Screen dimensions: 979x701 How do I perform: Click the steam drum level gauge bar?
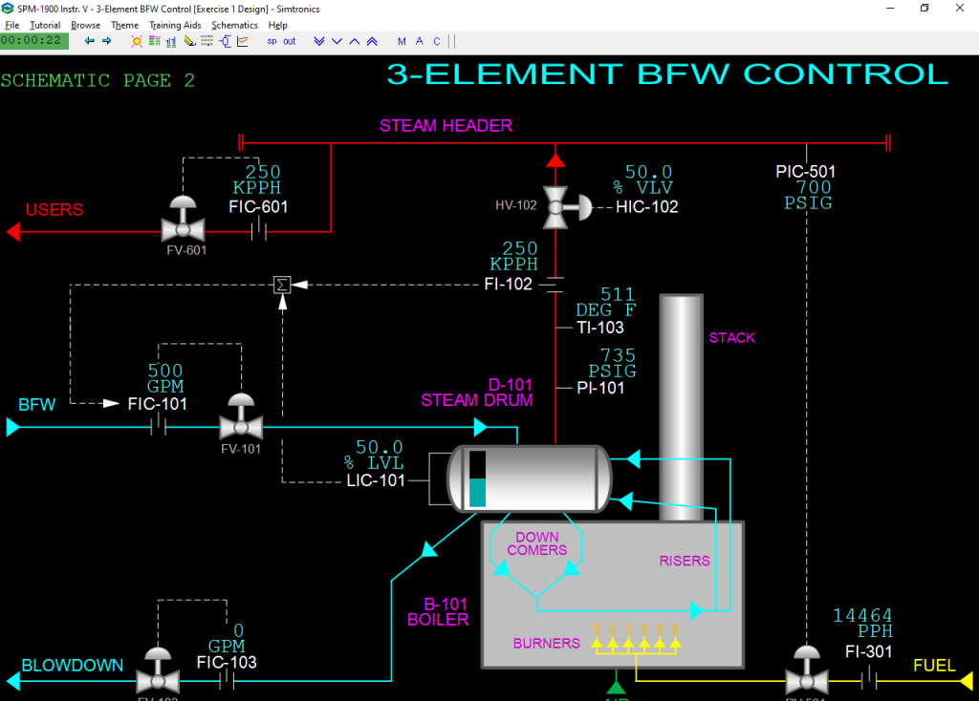pos(477,478)
